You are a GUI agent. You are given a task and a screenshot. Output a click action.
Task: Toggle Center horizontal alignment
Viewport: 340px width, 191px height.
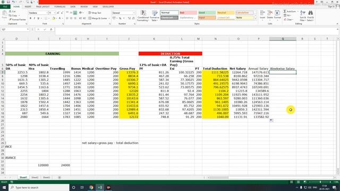[71, 18]
